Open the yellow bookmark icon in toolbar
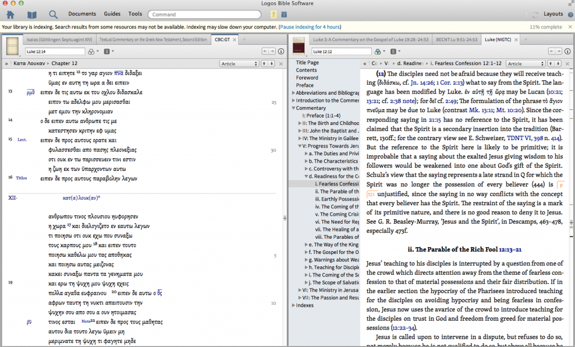This screenshot has width=575, height=347. tap(273, 14)
